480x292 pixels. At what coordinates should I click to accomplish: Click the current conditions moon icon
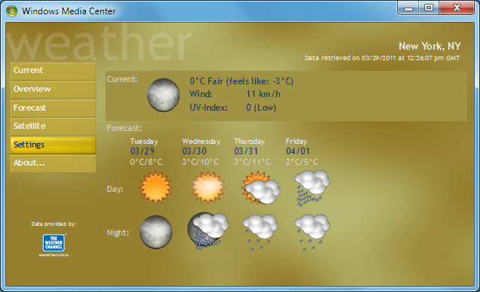pyautogui.click(x=163, y=95)
